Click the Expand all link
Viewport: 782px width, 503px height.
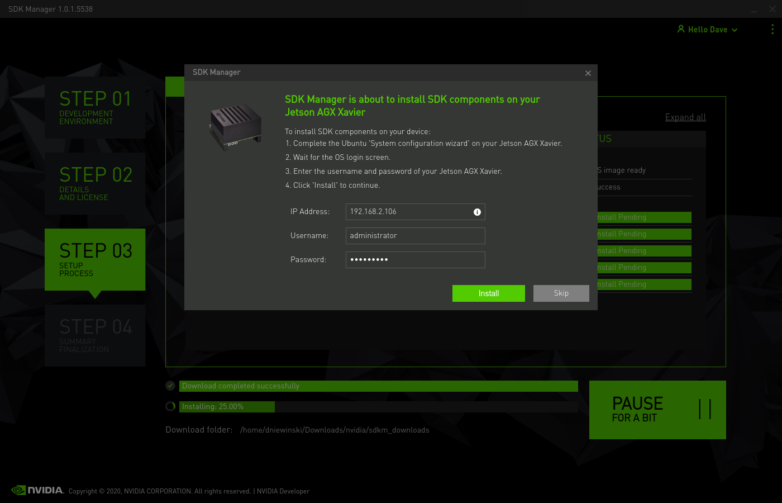[x=685, y=117]
